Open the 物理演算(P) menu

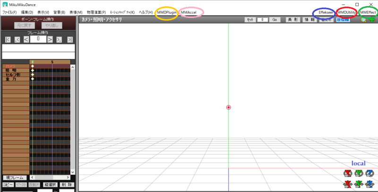click(96, 12)
